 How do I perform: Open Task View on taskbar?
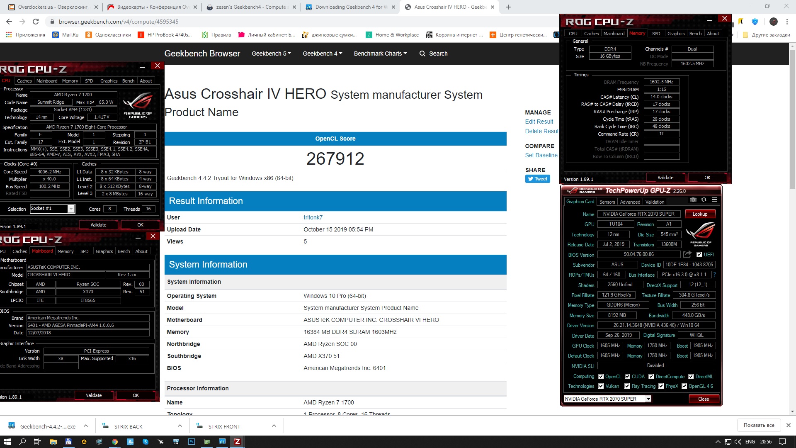click(x=37, y=442)
